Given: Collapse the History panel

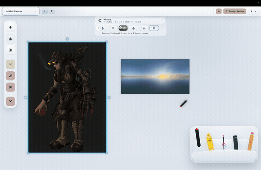Looking at the screenshot, I should click(162, 20).
